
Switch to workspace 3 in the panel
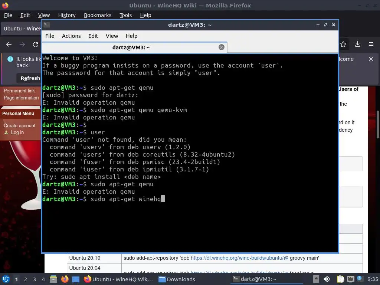[x=35, y=279]
